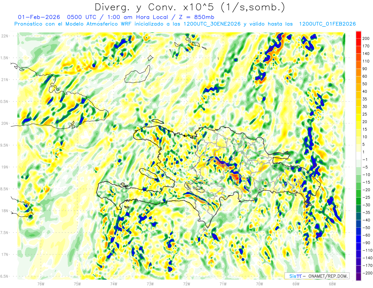Select the red top swatch of the colorbar

tap(358, 35)
